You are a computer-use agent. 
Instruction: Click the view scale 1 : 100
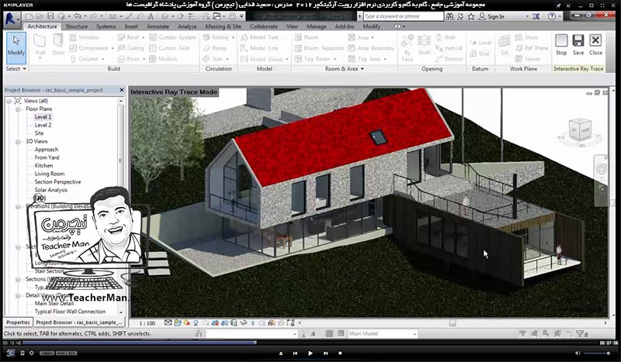pyautogui.click(x=147, y=323)
